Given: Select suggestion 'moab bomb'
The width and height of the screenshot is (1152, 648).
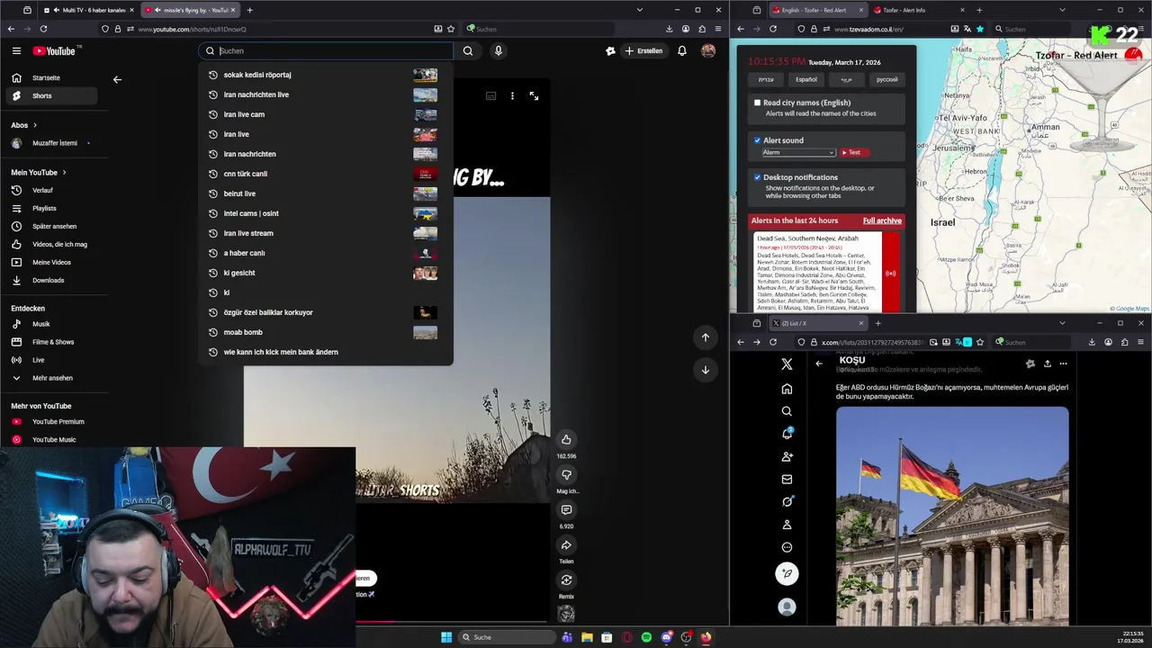Looking at the screenshot, I should coord(325,332).
